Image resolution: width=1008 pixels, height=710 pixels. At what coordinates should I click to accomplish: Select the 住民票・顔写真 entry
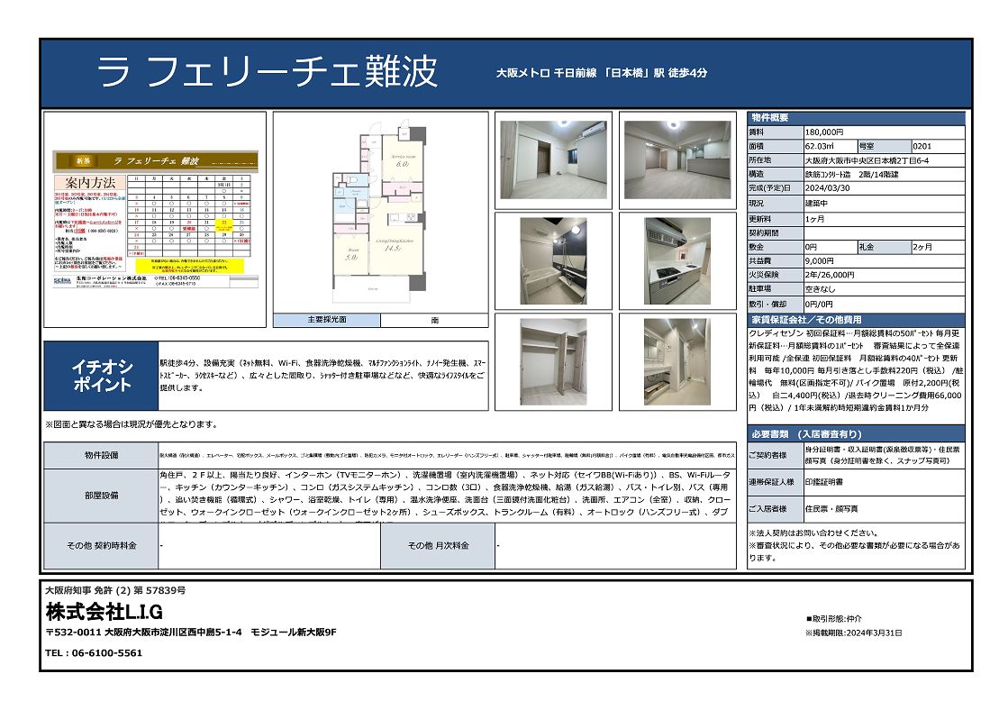tap(831, 509)
